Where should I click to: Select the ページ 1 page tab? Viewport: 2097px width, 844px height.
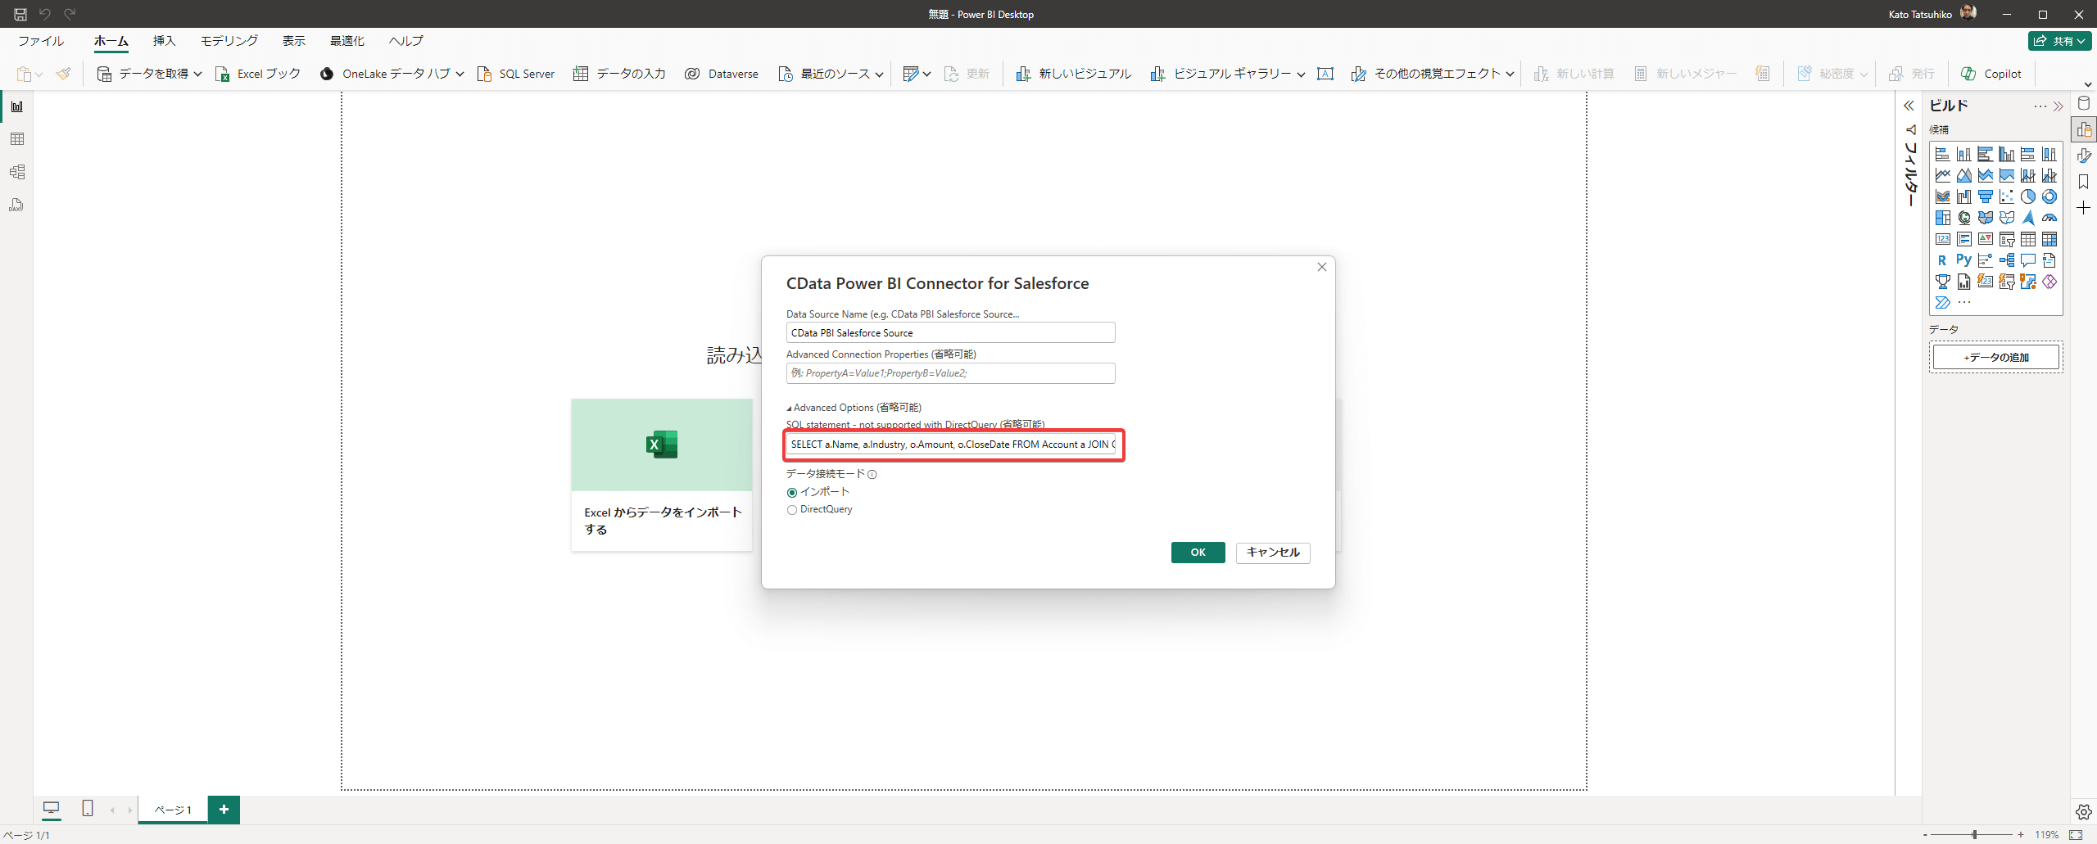pyautogui.click(x=173, y=810)
